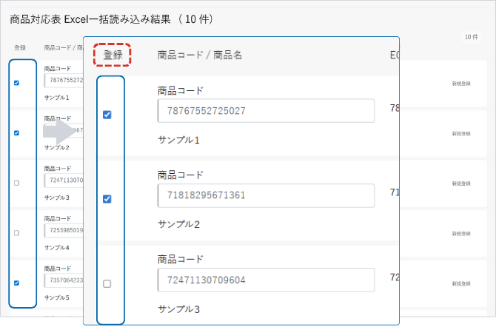Click background product code field above サンプル1

[x=64, y=81]
